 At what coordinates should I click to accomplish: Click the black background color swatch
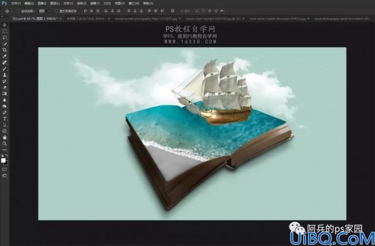click(6, 163)
